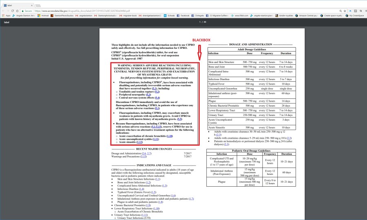Click the Skin and Skin Structure (1.1) link
The width and height of the screenshot is (367, 220).
(x=157, y=179)
